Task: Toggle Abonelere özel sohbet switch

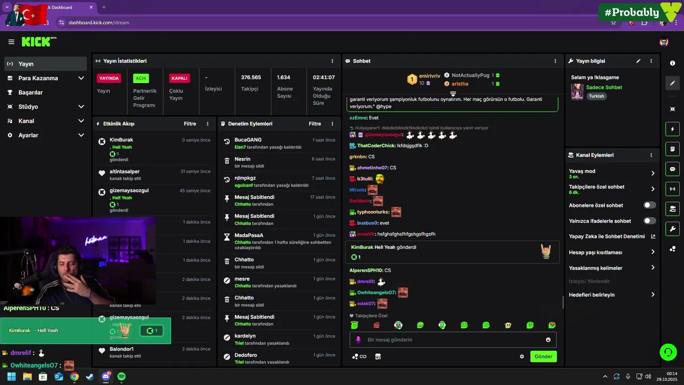Action: point(650,205)
